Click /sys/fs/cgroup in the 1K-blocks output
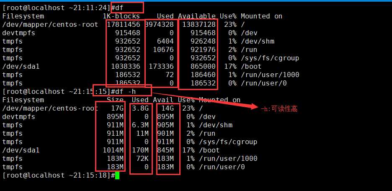Viewport: 392px width, 191px height. point(270,58)
